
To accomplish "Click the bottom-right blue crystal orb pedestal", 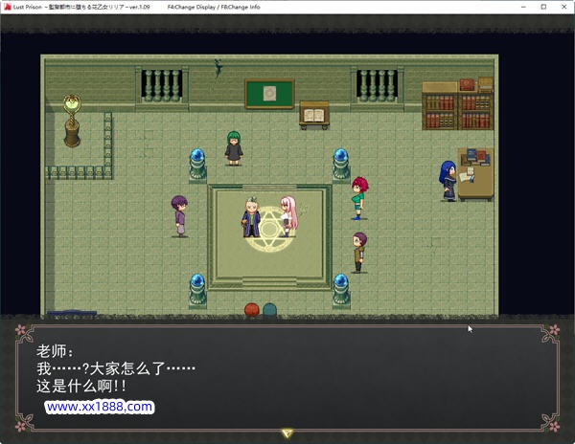I will [341, 291].
